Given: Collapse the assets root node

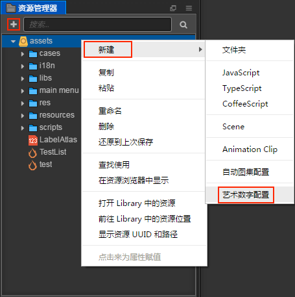Looking at the screenshot, I should click(x=13, y=41).
